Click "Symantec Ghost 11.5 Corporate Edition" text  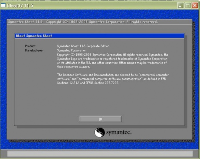click(83, 46)
